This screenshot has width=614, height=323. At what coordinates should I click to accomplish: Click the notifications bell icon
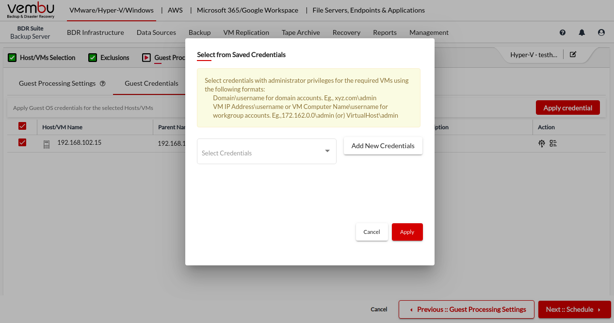(582, 32)
